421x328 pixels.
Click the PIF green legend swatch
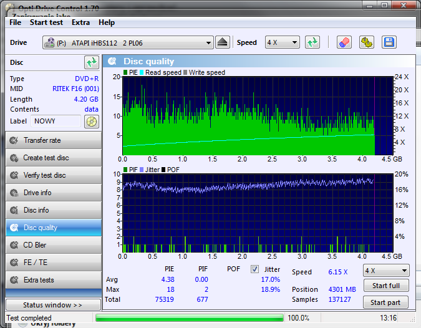(x=125, y=170)
